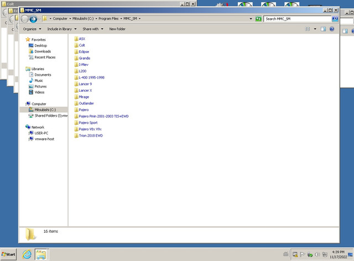Select the Eclipse folder icon

pos(76,52)
